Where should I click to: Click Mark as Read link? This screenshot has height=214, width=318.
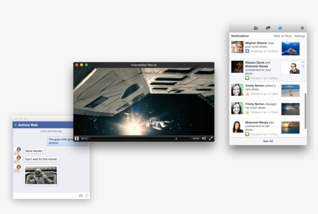283,36
